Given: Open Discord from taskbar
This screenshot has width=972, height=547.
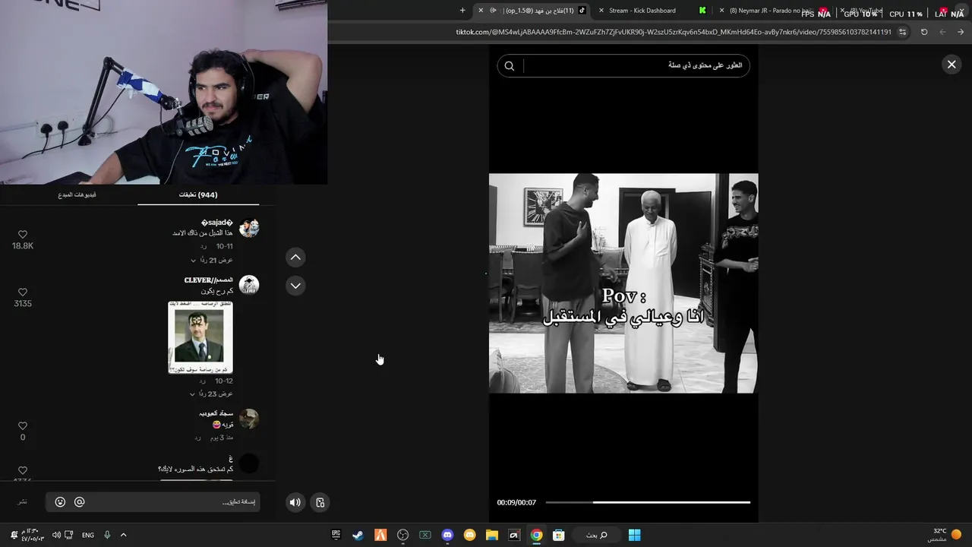Looking at the screenshot, I should pos(447,535).
